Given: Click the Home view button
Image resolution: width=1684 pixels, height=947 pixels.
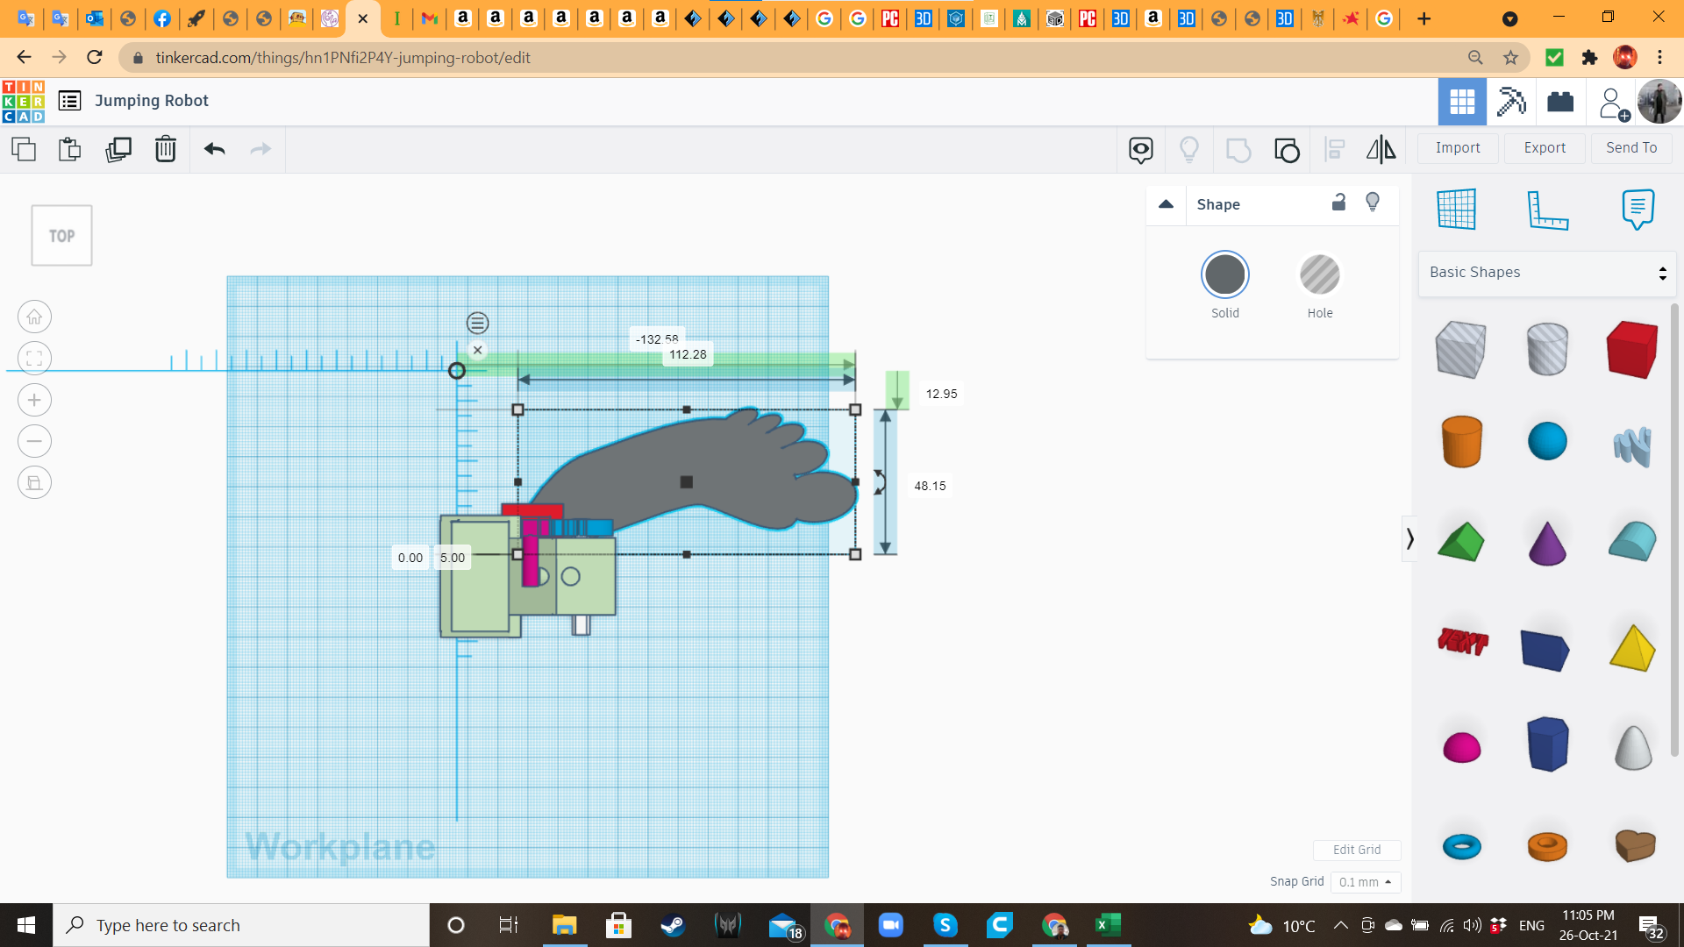Looking at the screenshot, I should [34, 317].
